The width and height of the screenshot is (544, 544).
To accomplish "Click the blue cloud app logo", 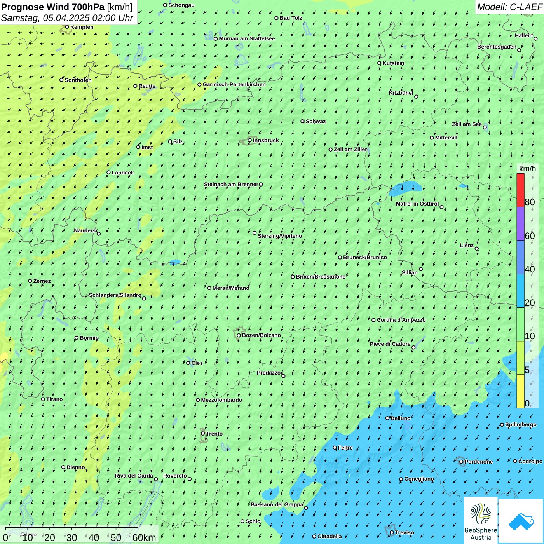I will (x=521, y=521).
